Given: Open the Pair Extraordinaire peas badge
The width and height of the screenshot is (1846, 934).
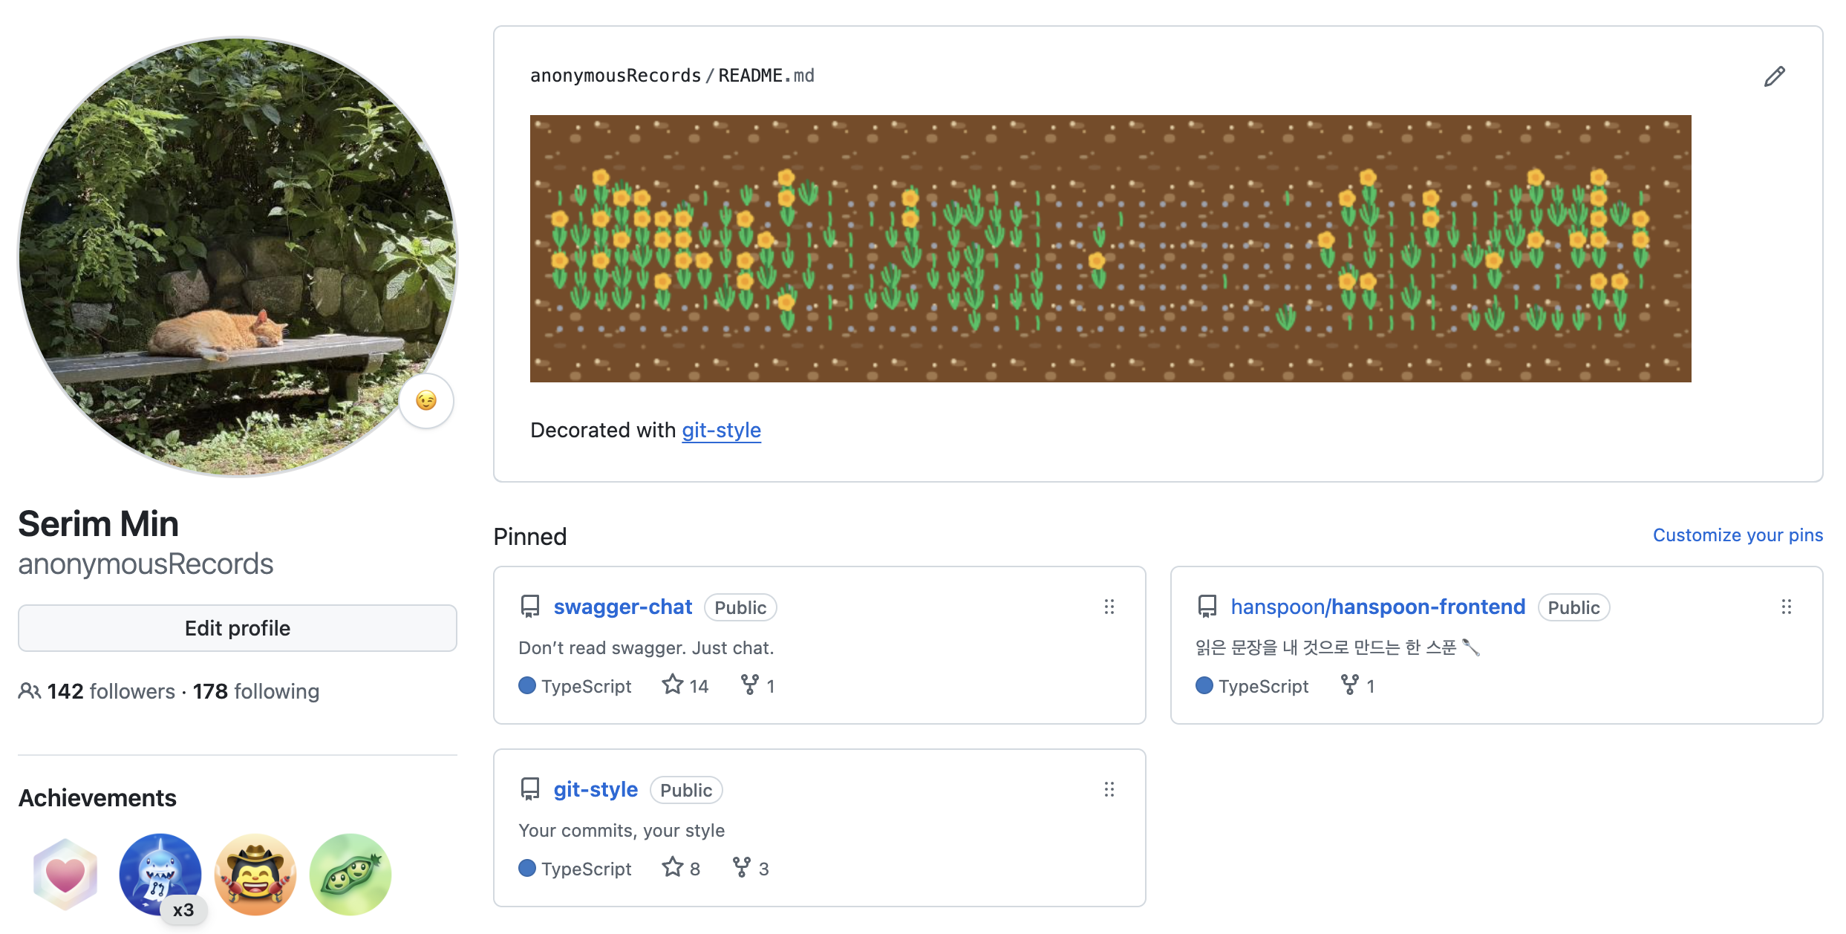Looking at the screenshot, I should (x=350, y=874).
